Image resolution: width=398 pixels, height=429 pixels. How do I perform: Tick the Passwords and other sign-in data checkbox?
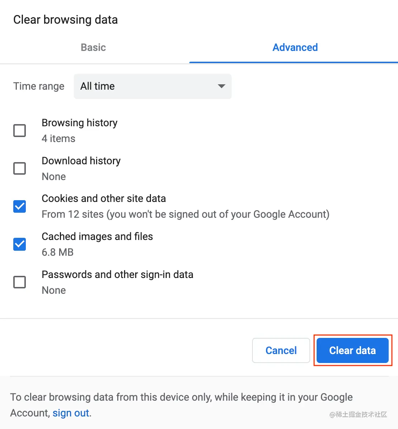click(x=20, y=282)
